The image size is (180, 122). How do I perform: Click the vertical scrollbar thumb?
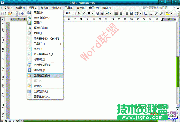coord(178,72)
